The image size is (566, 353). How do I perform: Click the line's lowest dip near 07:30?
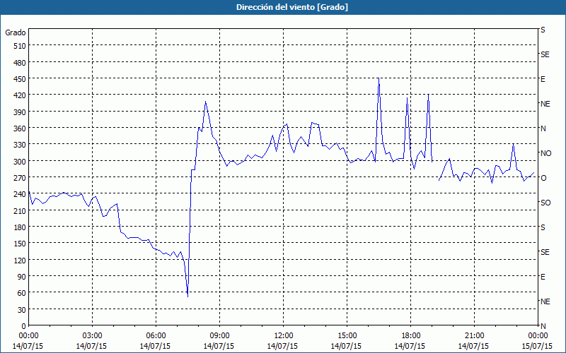coord(187,297)
